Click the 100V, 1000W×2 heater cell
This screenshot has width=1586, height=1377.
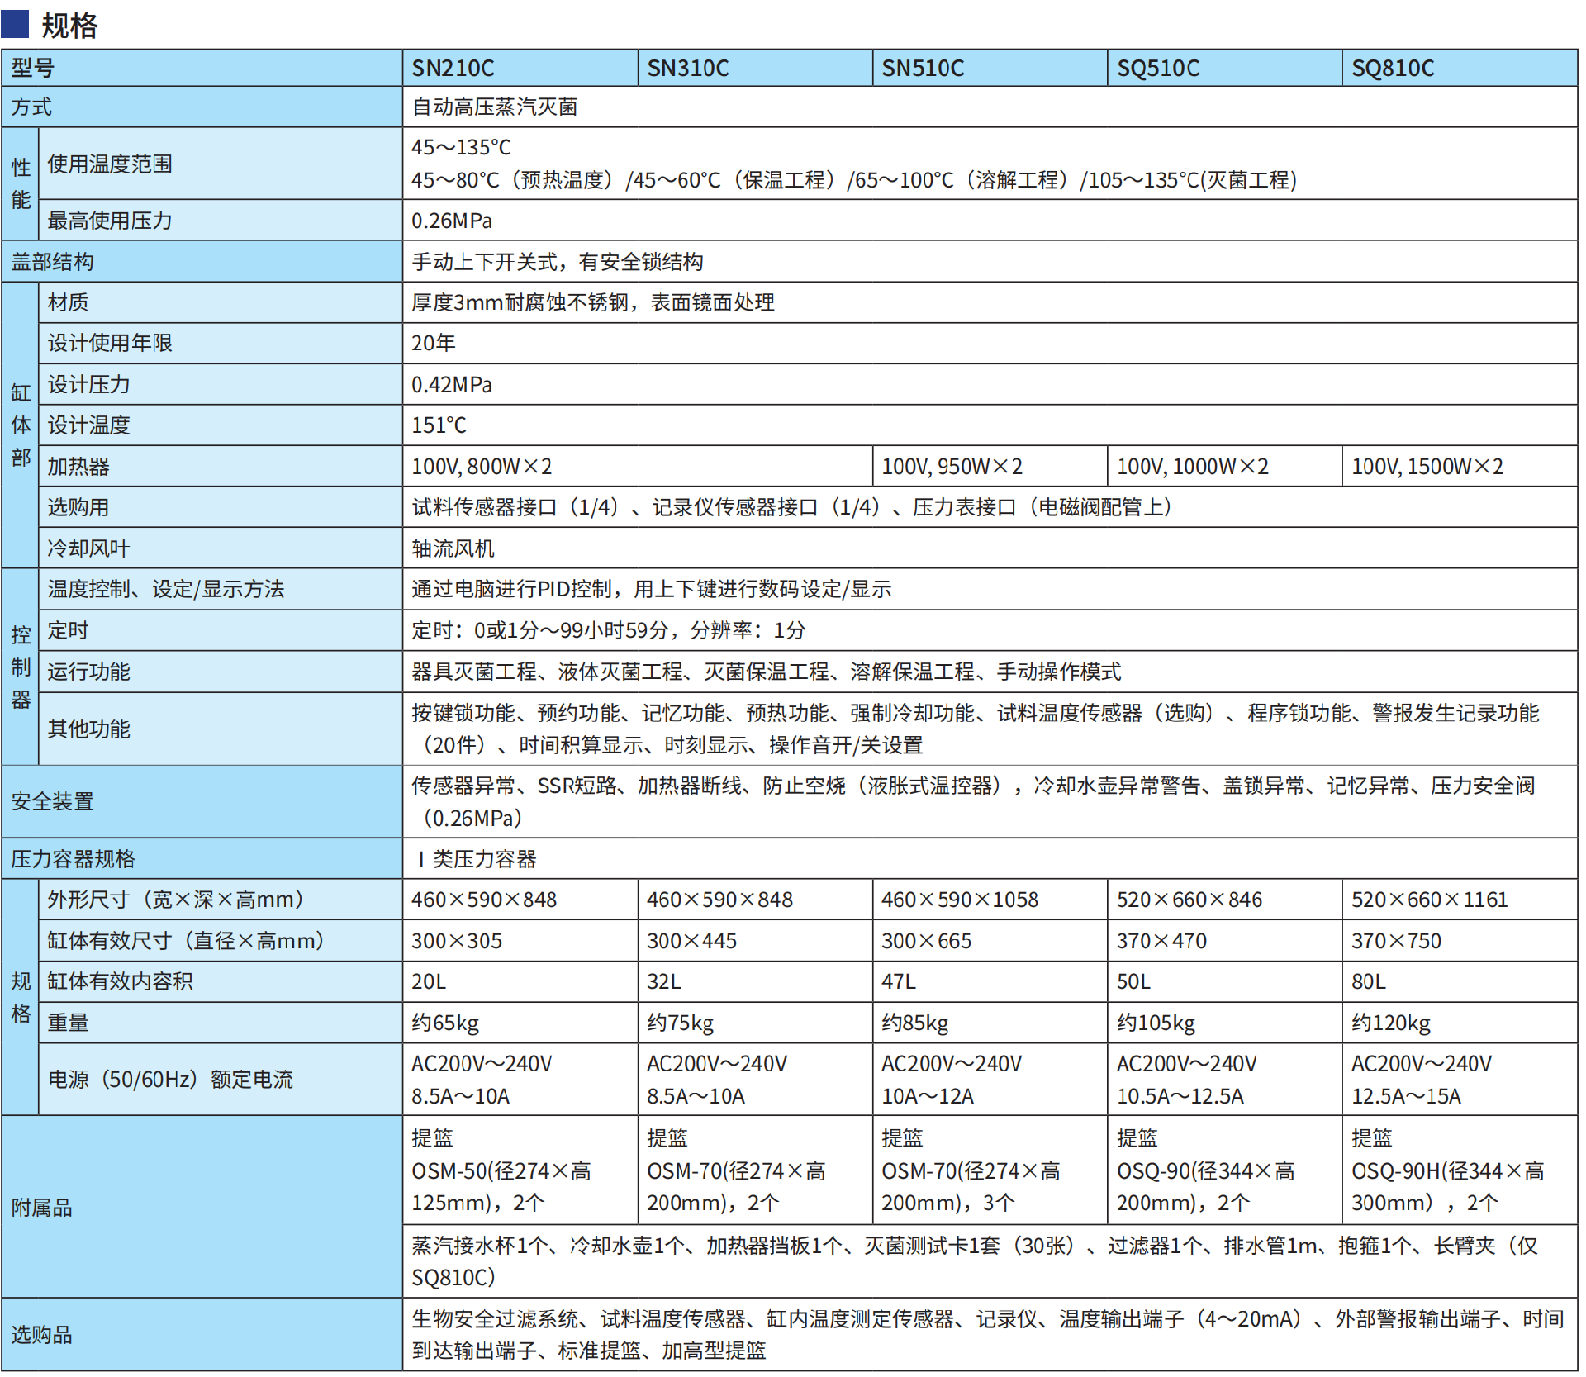[1224, 467]
